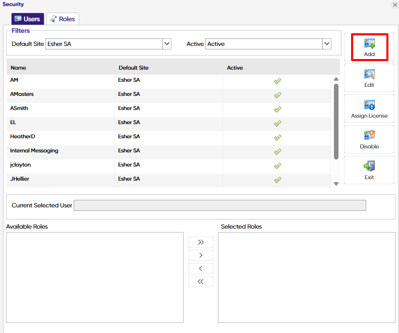Select the user jclayton

(x=20, y=164)
